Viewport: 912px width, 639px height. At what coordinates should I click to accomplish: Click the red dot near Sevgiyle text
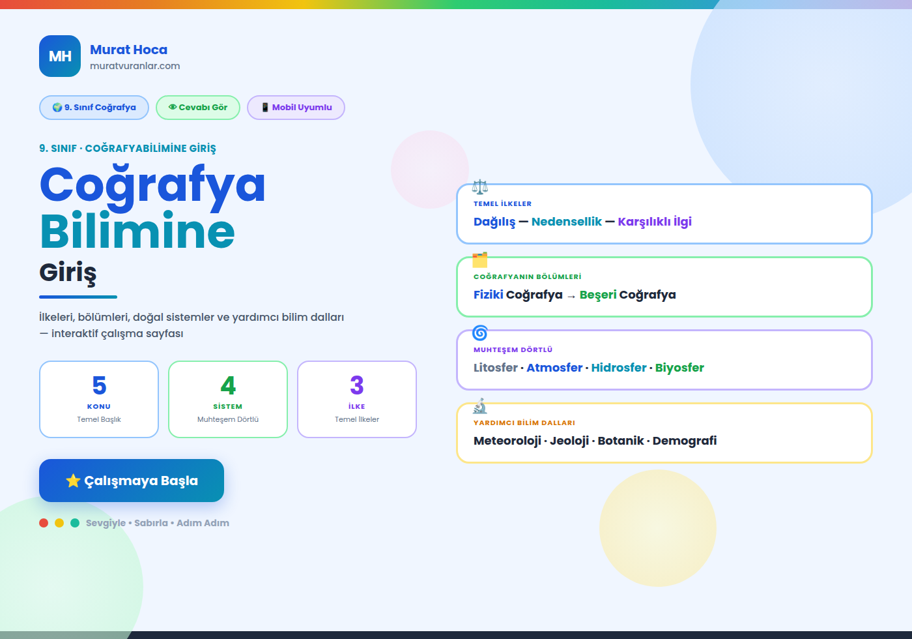point(44,523)
